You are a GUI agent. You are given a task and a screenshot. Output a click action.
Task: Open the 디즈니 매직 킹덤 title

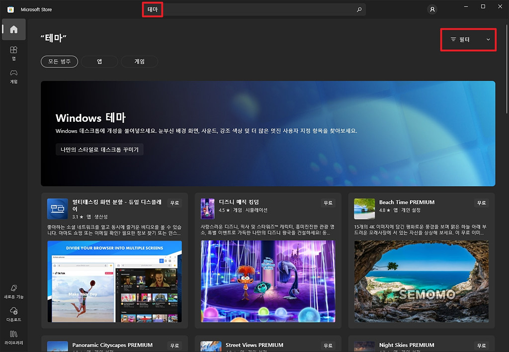(239, 202)
